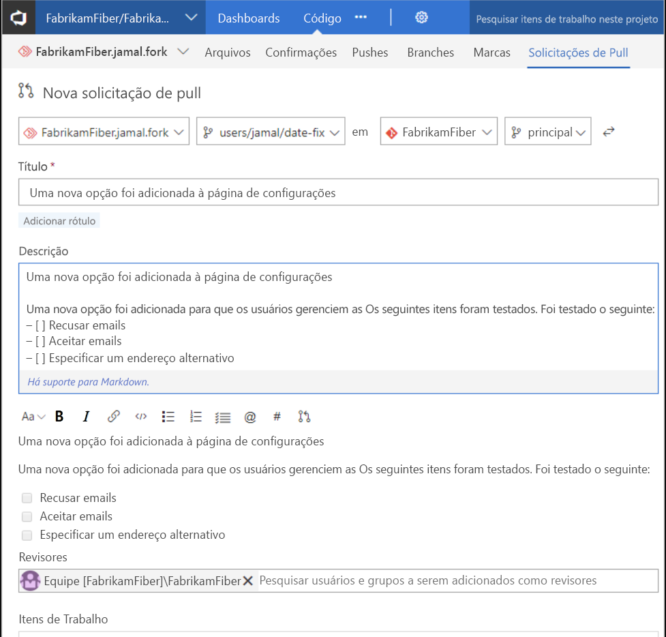Click Adicionar rótulo below the title

point(59,220)
